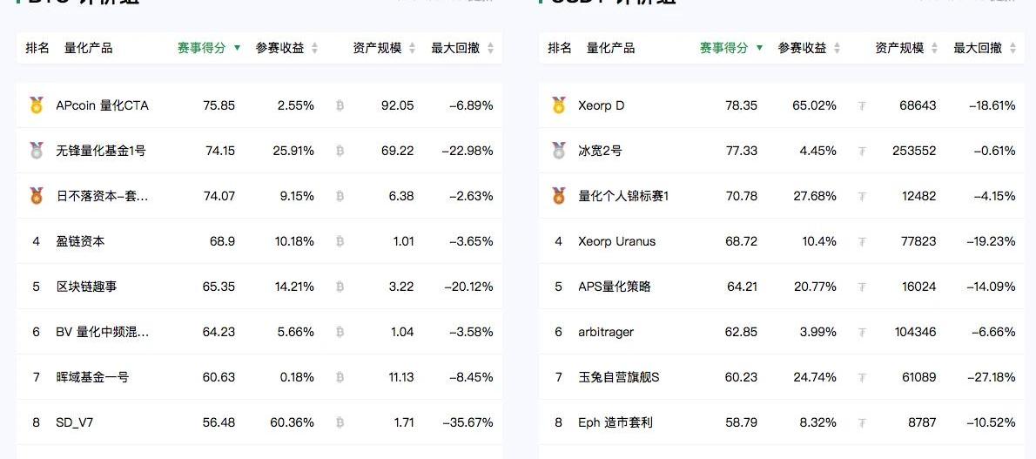Sort BTC table by 资产规模 column
This screenshot has width=1036, height=459.
[385, 48]
